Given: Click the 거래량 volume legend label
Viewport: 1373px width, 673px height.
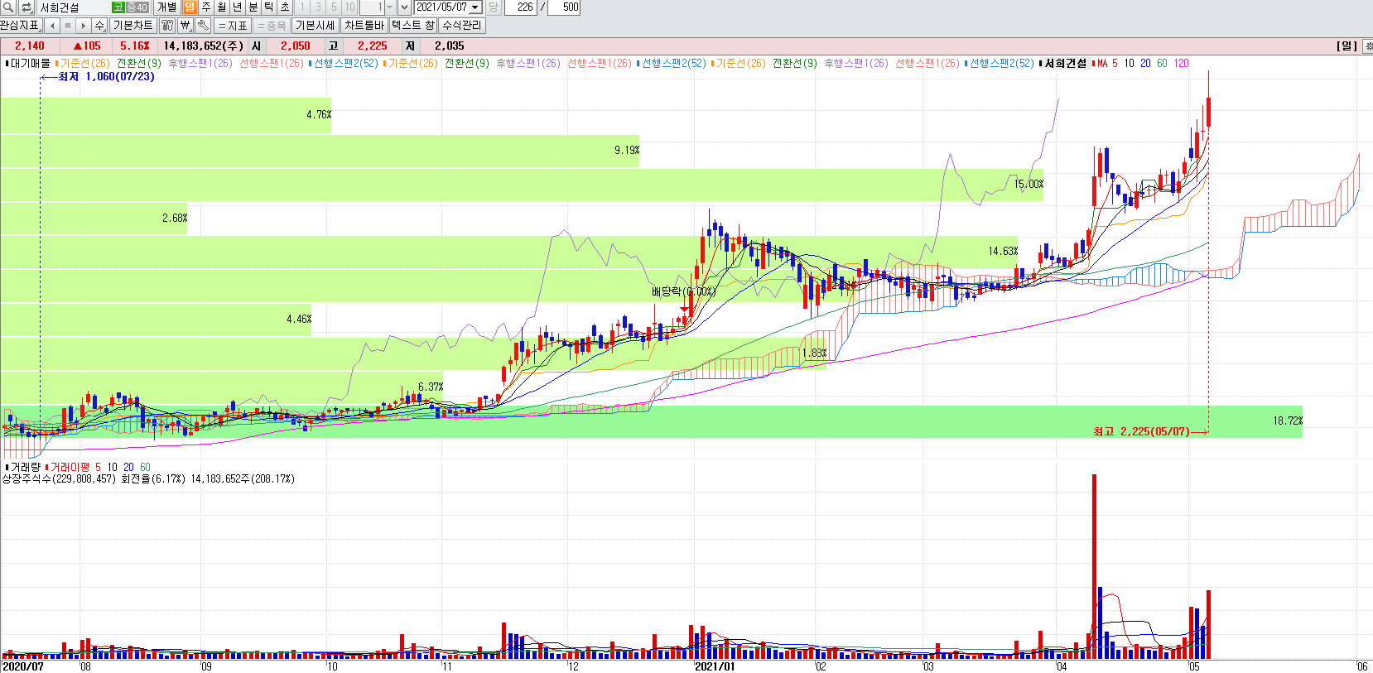Looking at the screenshot, I should tap(25, 468).
